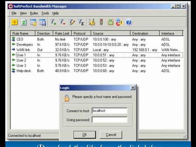Add a rule with funnel-plus icon
This screenshot has height=147, width=196.
53,22
